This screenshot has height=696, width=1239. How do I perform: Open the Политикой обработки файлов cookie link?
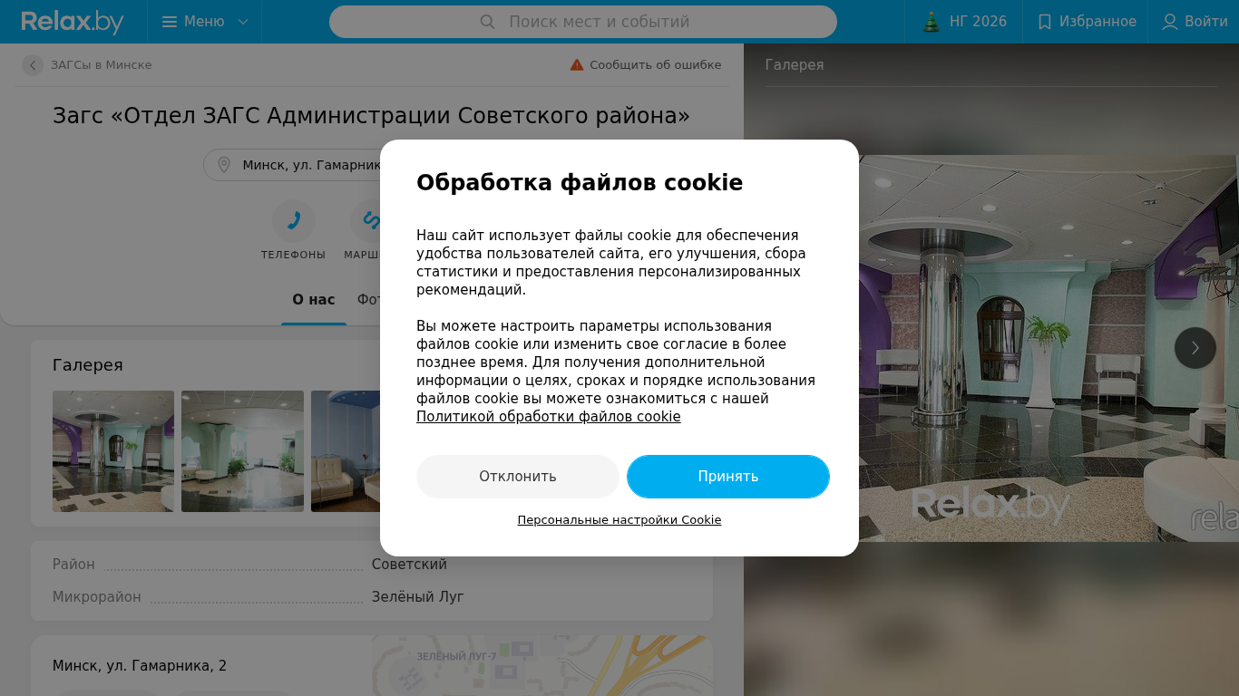[549, 417]
